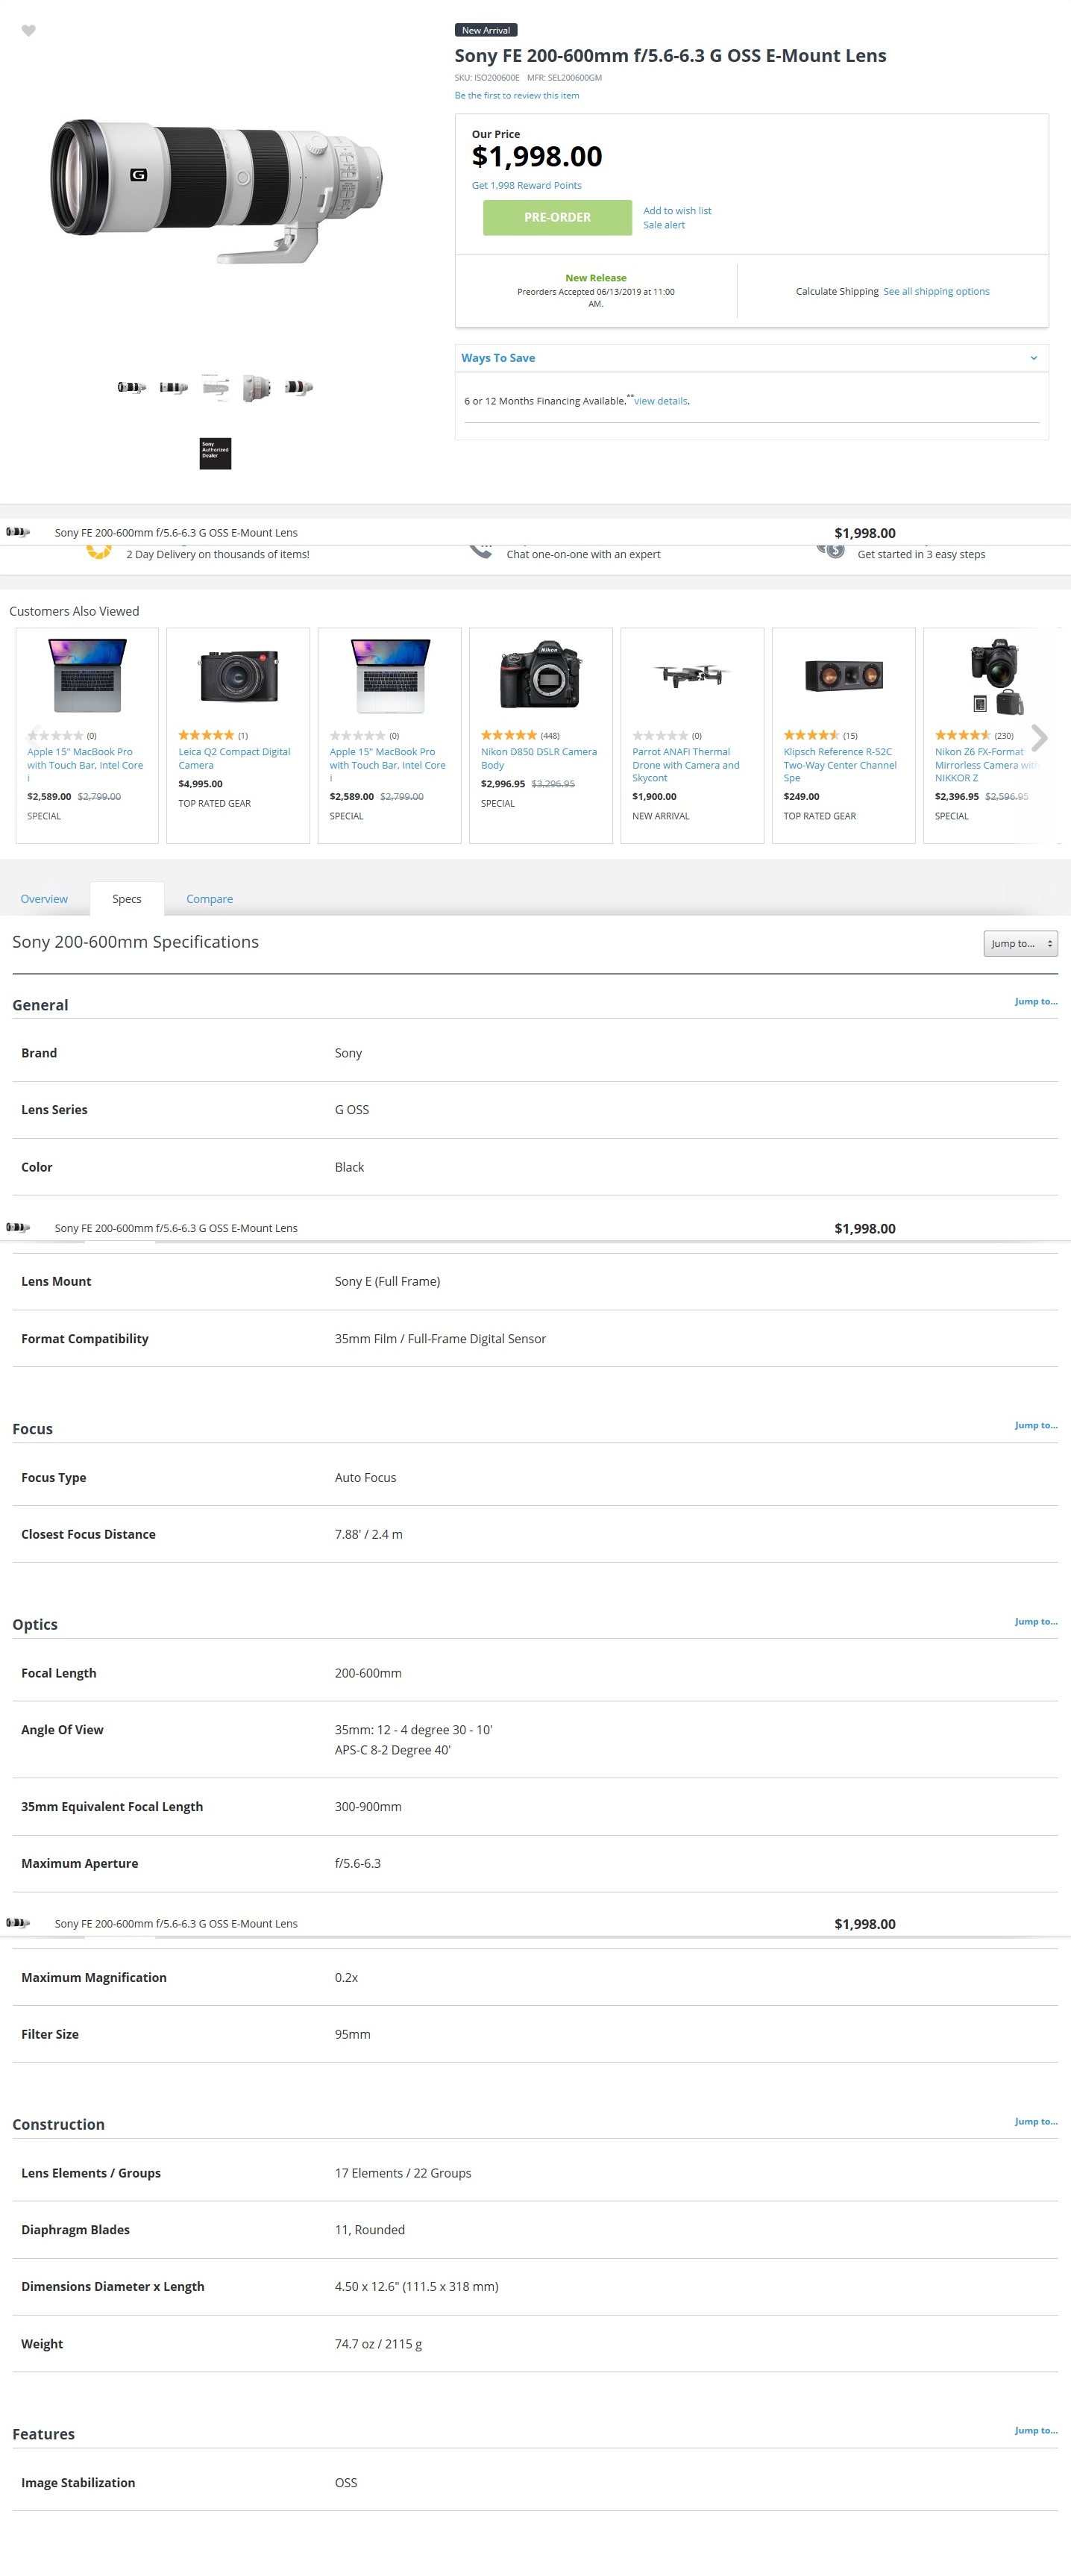Open Nikon Z6 FX-Format camera link
Image resolution: width=1071 pixels, height=2576 pixels.
[985, 765]
